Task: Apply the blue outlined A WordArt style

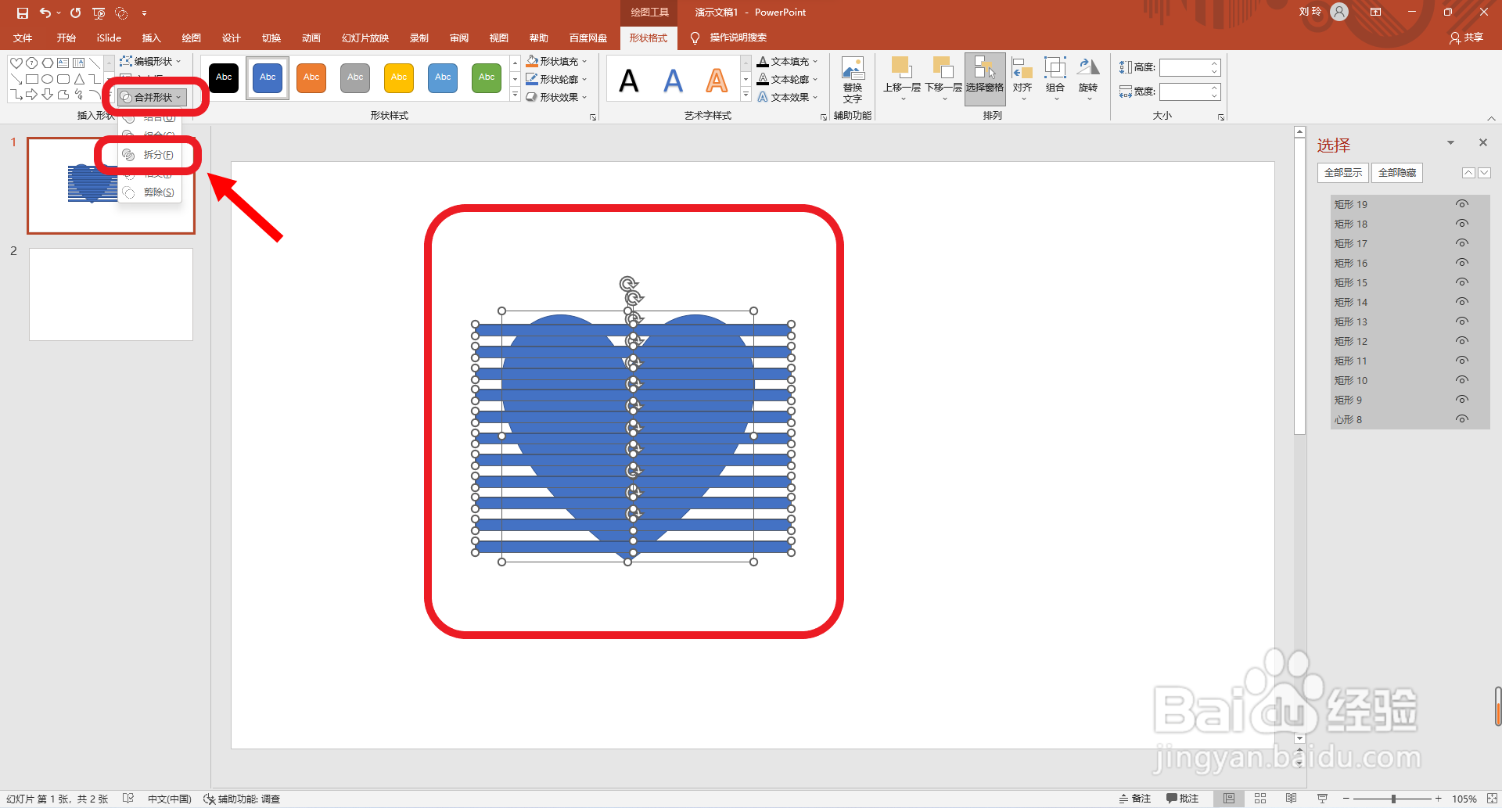Action: (x=673, y=80)
